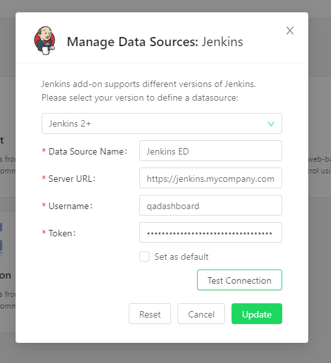
Task: Click the 'Server URL:' label
Action: point(72,179)
